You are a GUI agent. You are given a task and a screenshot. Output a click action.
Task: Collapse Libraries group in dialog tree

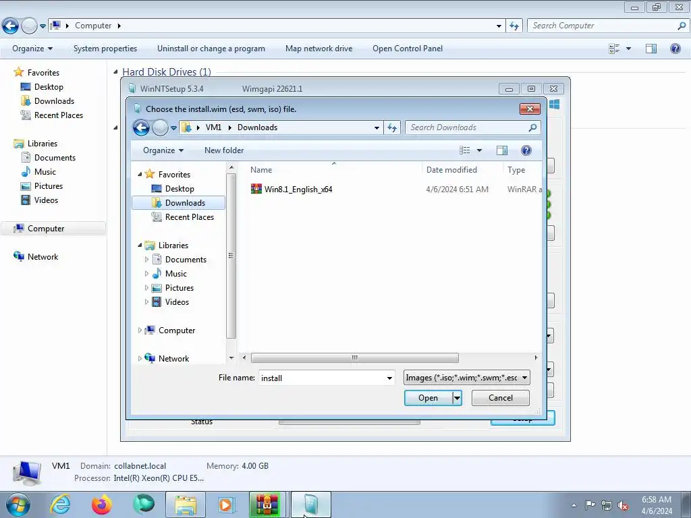point(140,246)
